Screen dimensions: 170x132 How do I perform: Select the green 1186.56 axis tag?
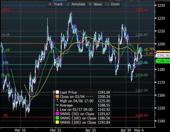163,61
